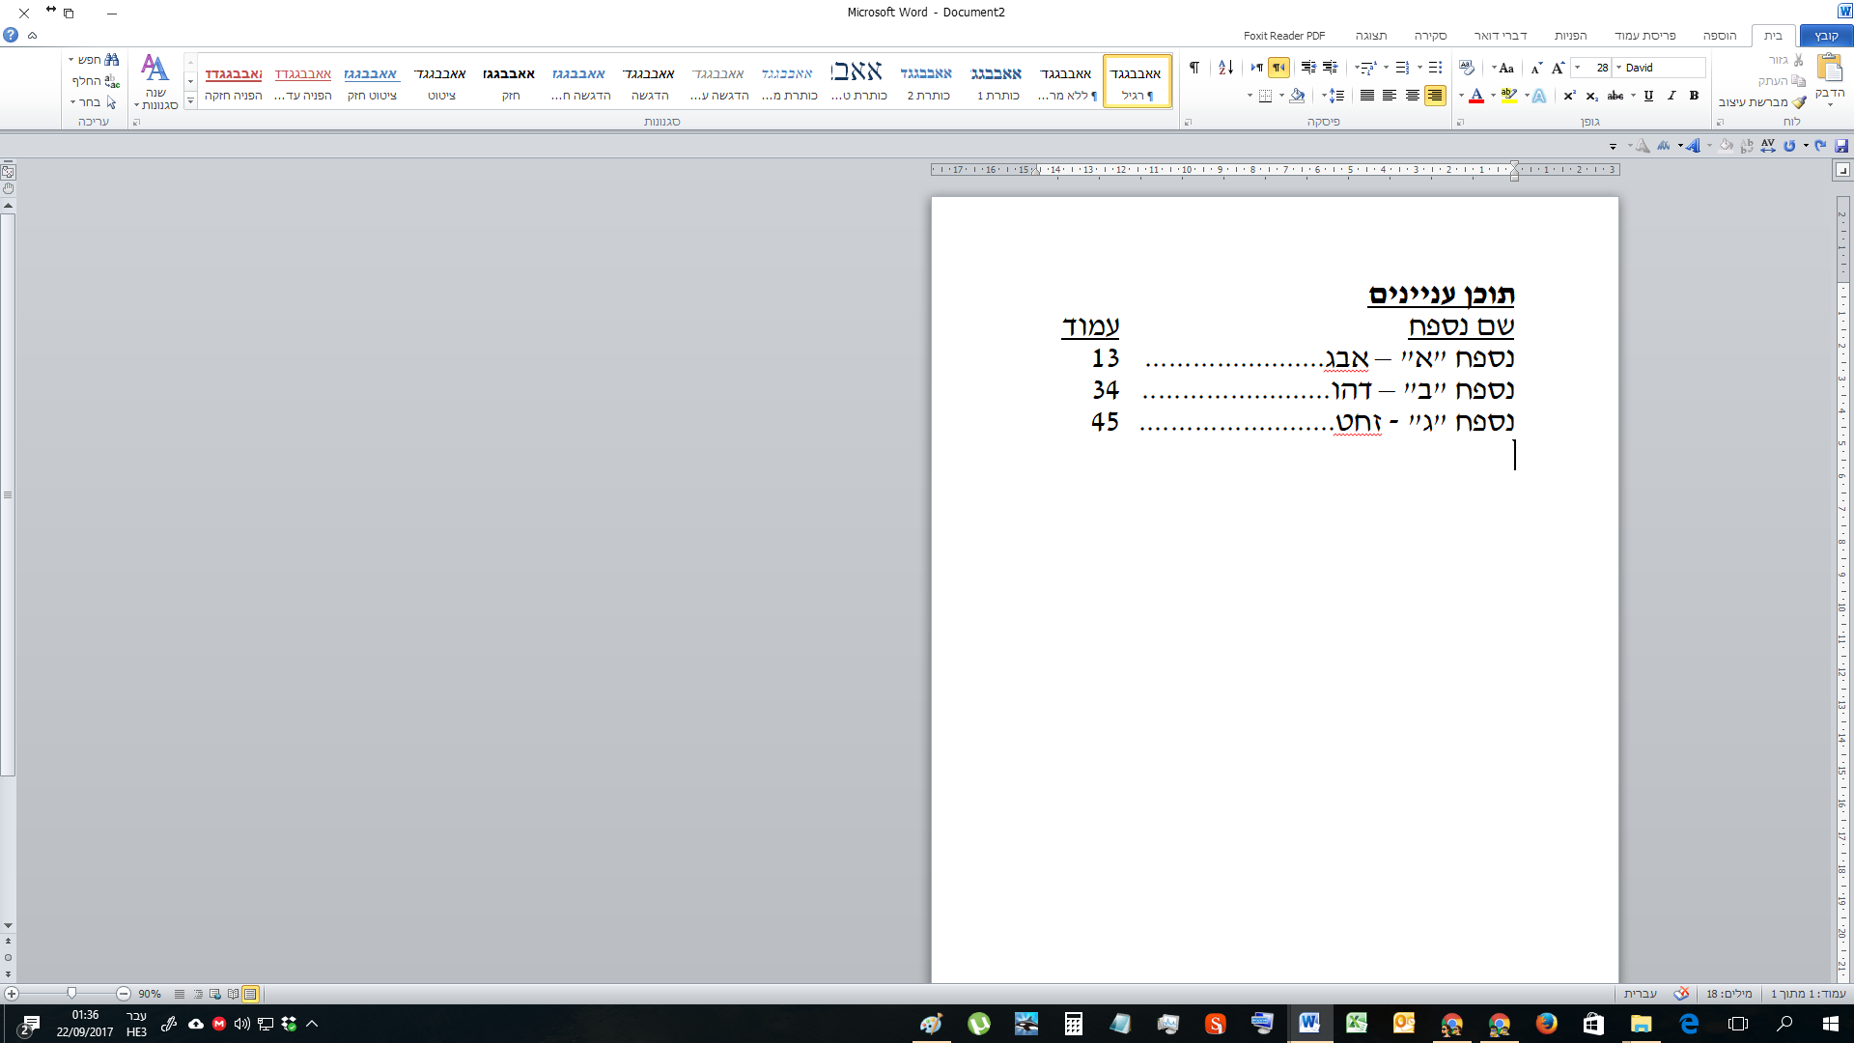
Task: Click the Line Spacing icon
Action: click(1336, 96)
